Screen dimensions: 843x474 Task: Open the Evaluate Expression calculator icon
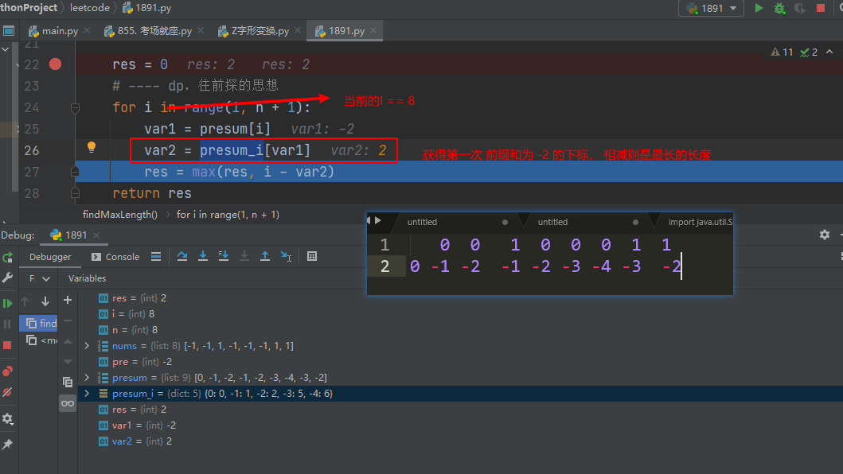(311, 256)
